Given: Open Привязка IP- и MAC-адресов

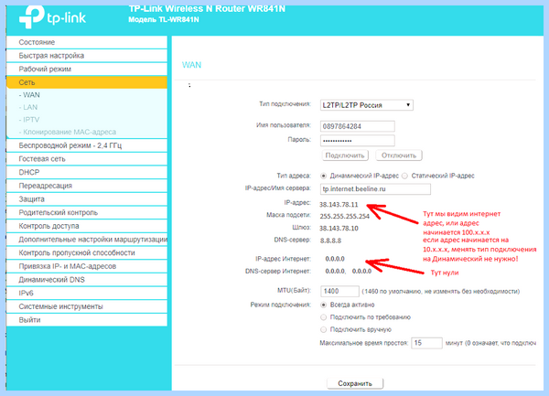Looking at the screenshot, I should point(87,266).
